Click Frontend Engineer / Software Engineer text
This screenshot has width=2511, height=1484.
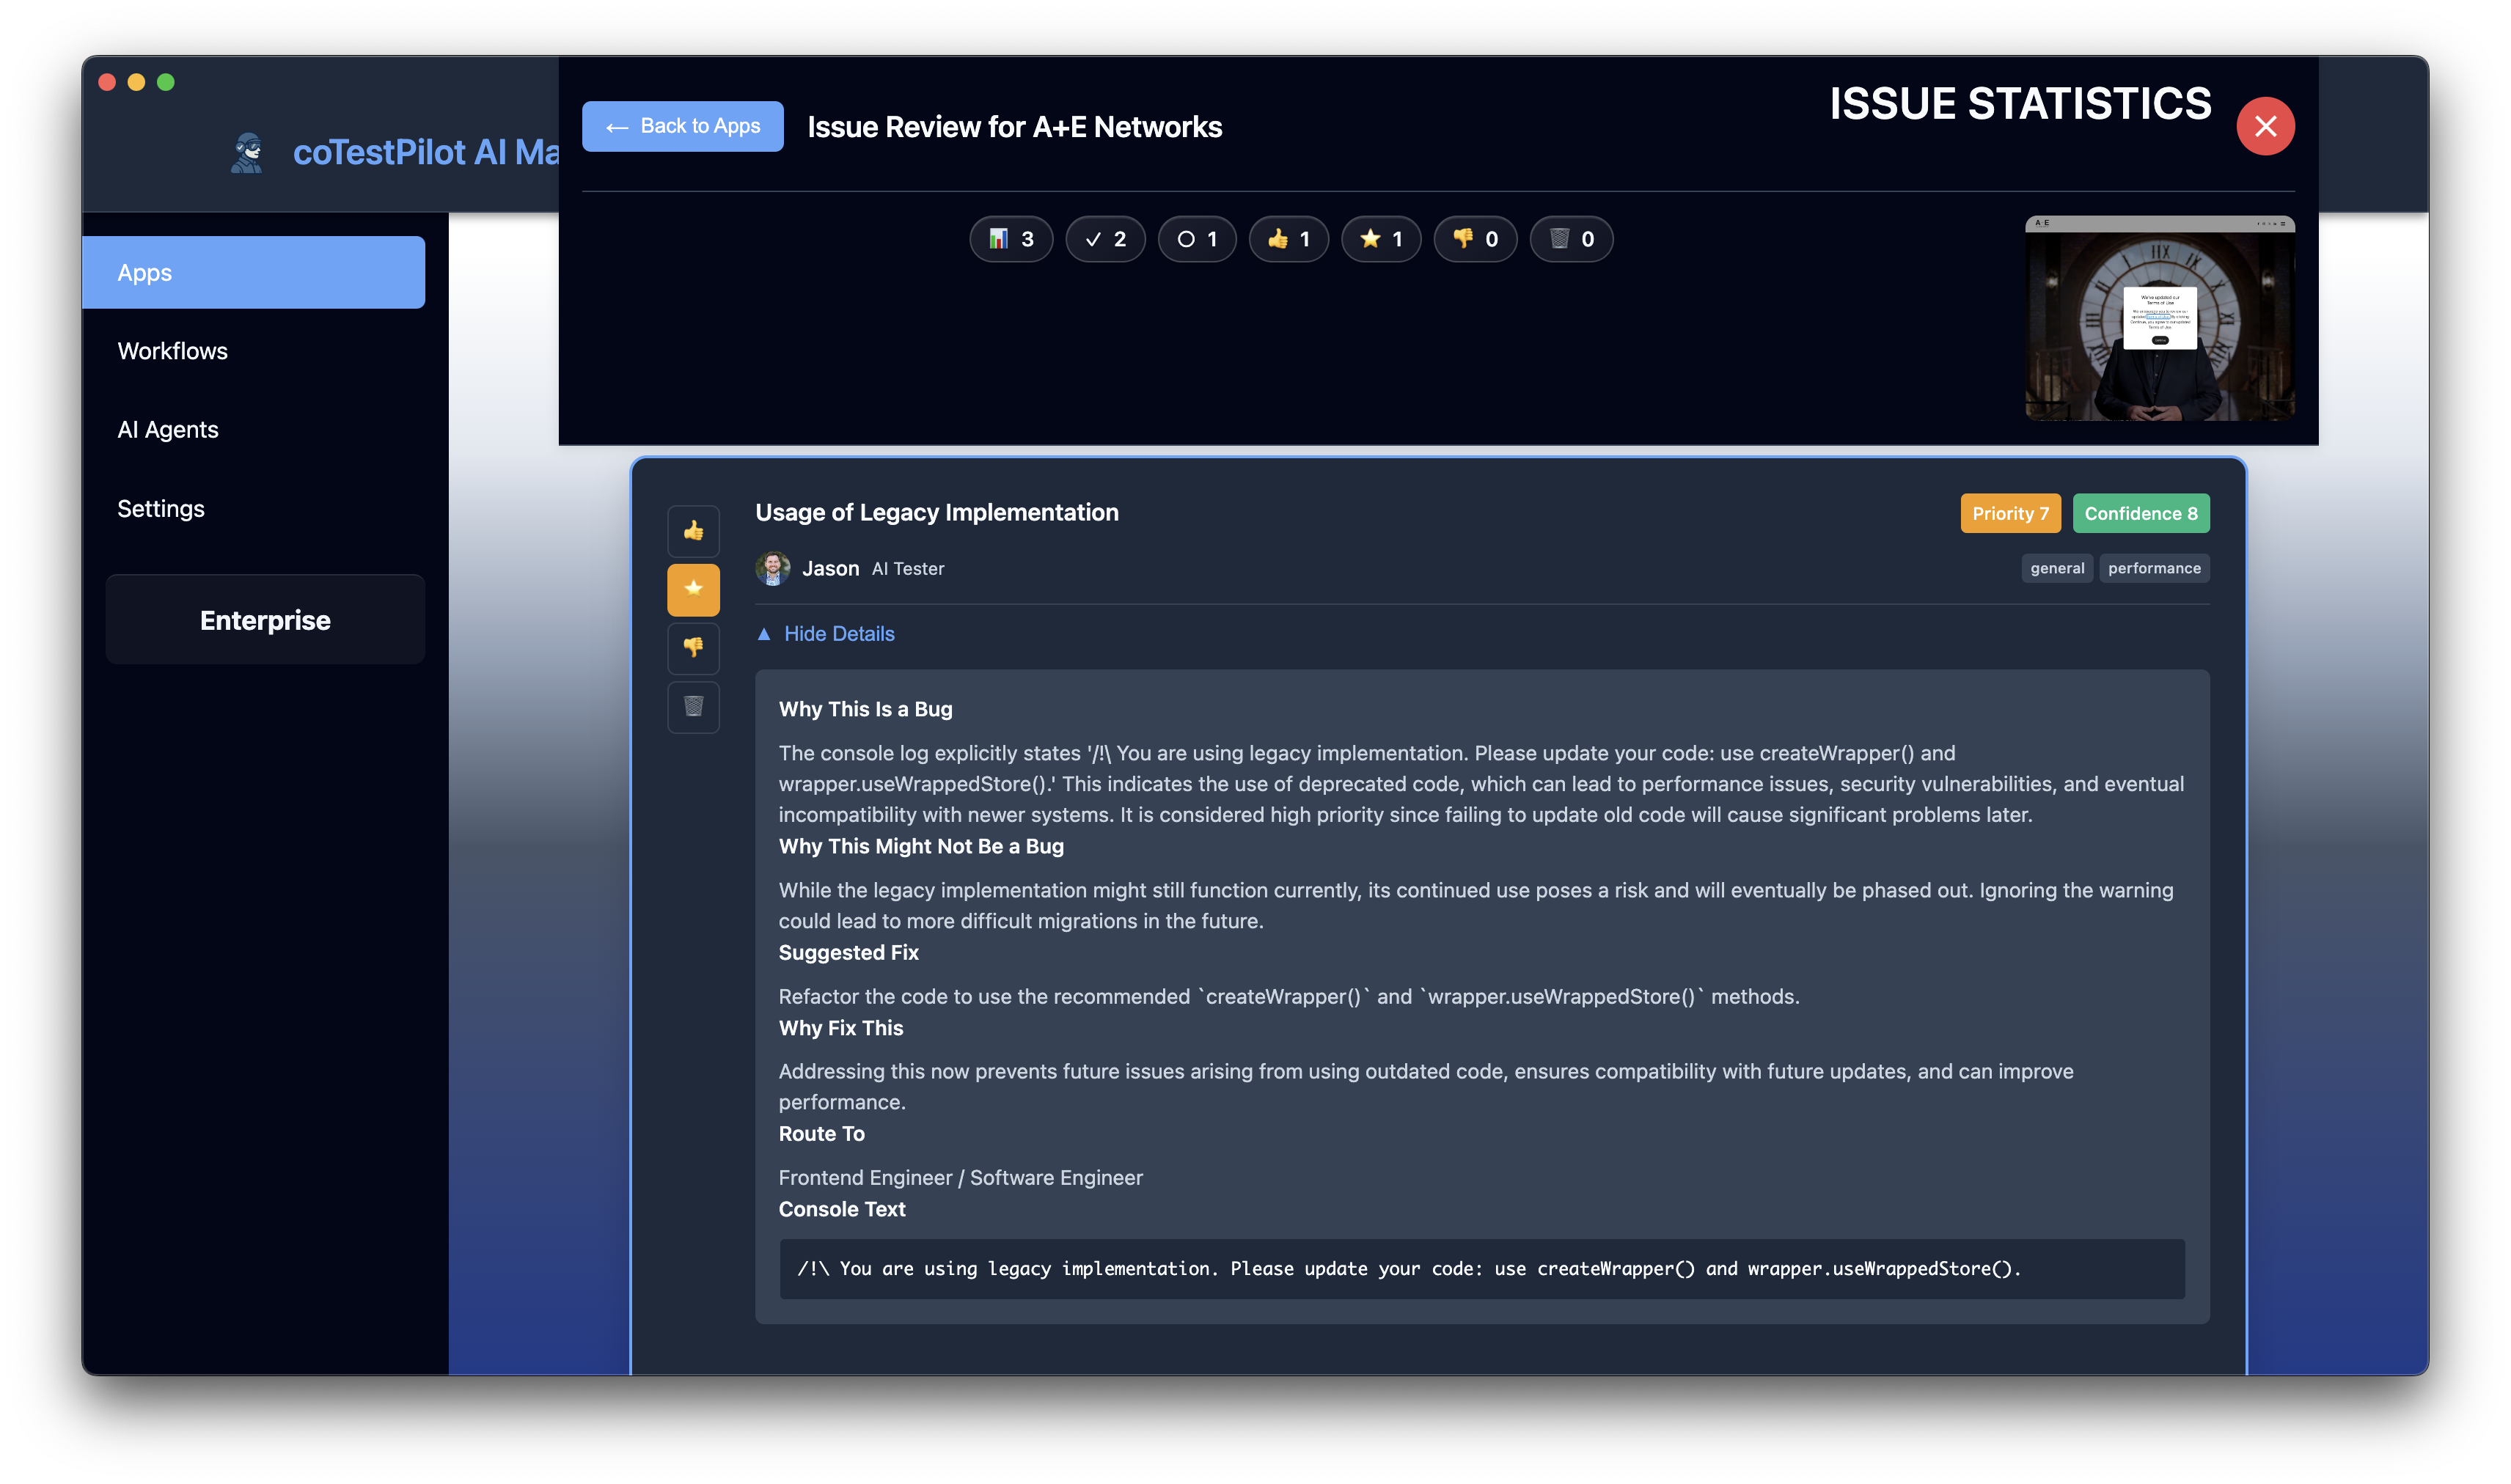pos(961,1177)
